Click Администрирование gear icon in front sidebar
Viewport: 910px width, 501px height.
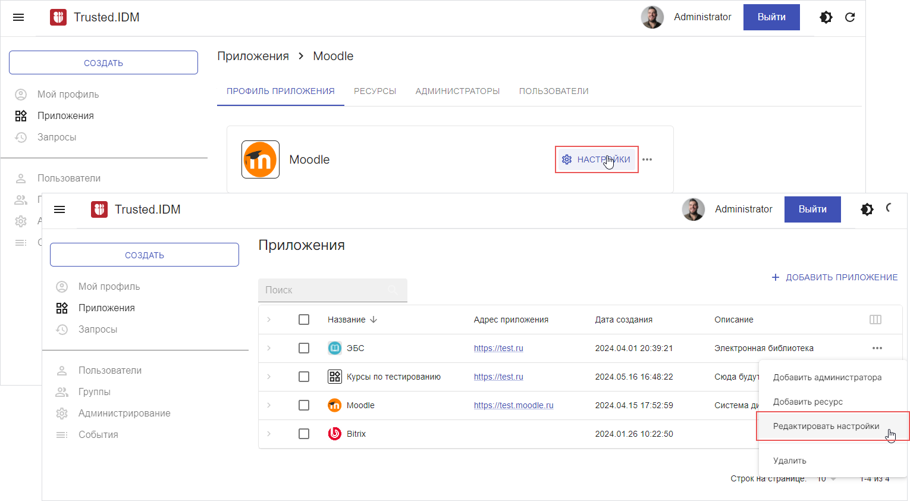point(62,414)
